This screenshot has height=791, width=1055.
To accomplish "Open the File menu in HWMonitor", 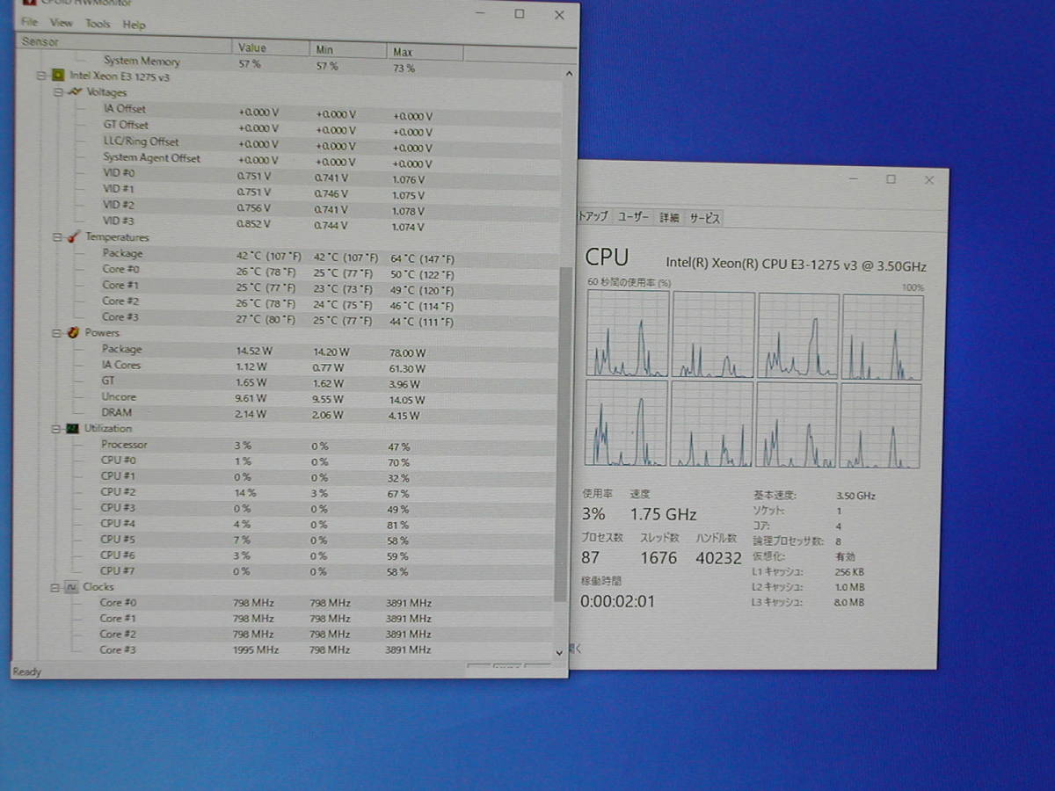I will point(29,22).
